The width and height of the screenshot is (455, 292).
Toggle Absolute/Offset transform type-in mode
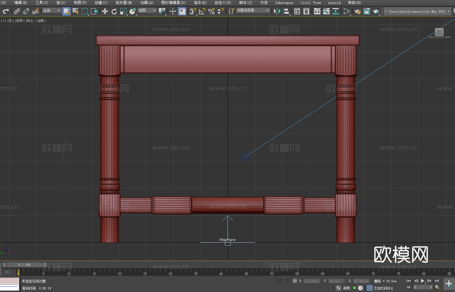295,281
